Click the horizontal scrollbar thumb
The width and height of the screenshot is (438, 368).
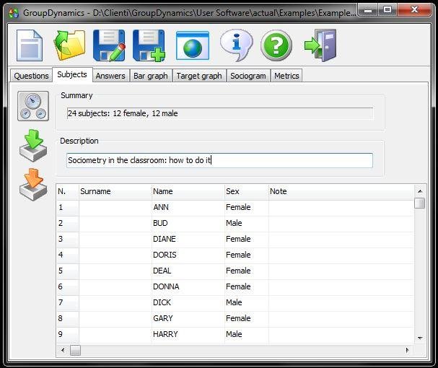[75, 350]
